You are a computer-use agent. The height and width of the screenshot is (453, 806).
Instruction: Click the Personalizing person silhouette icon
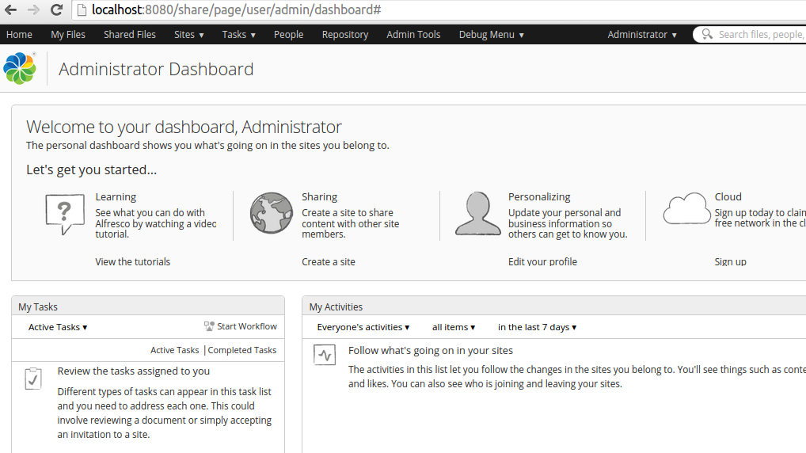tap(478, 213)
